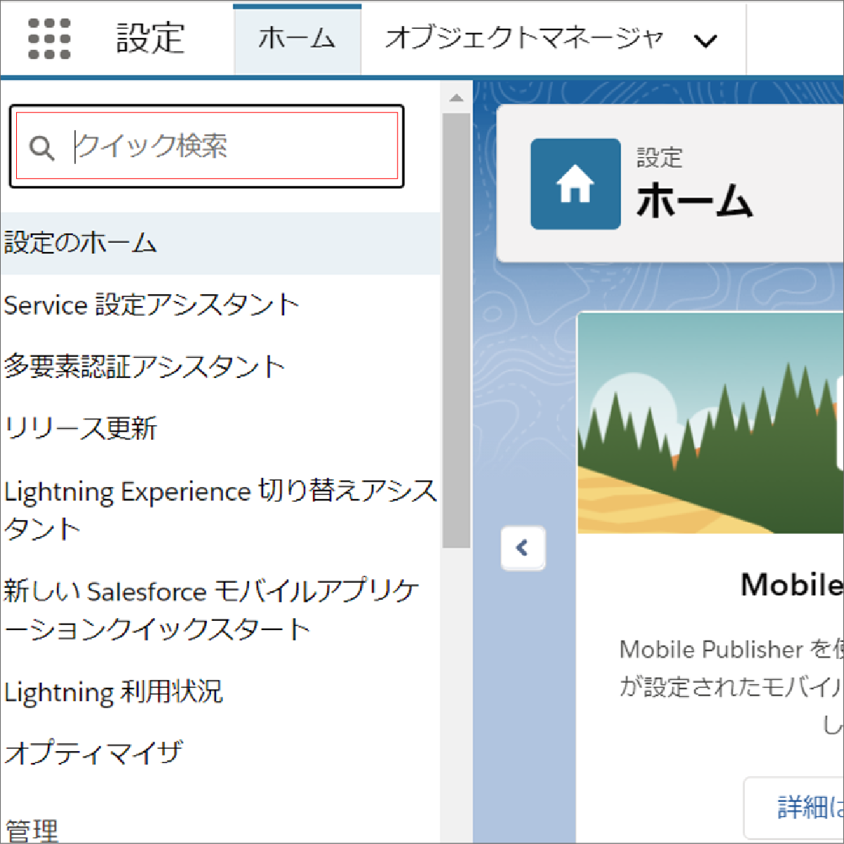Screen dimensions: 844x844
Task: Click the ホーム tab
Action: click(297, 39)
